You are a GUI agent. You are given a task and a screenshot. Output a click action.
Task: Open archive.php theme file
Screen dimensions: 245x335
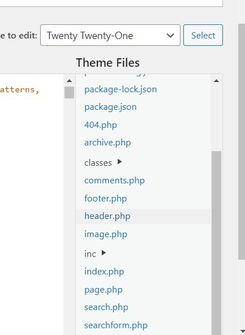point(108,143)
